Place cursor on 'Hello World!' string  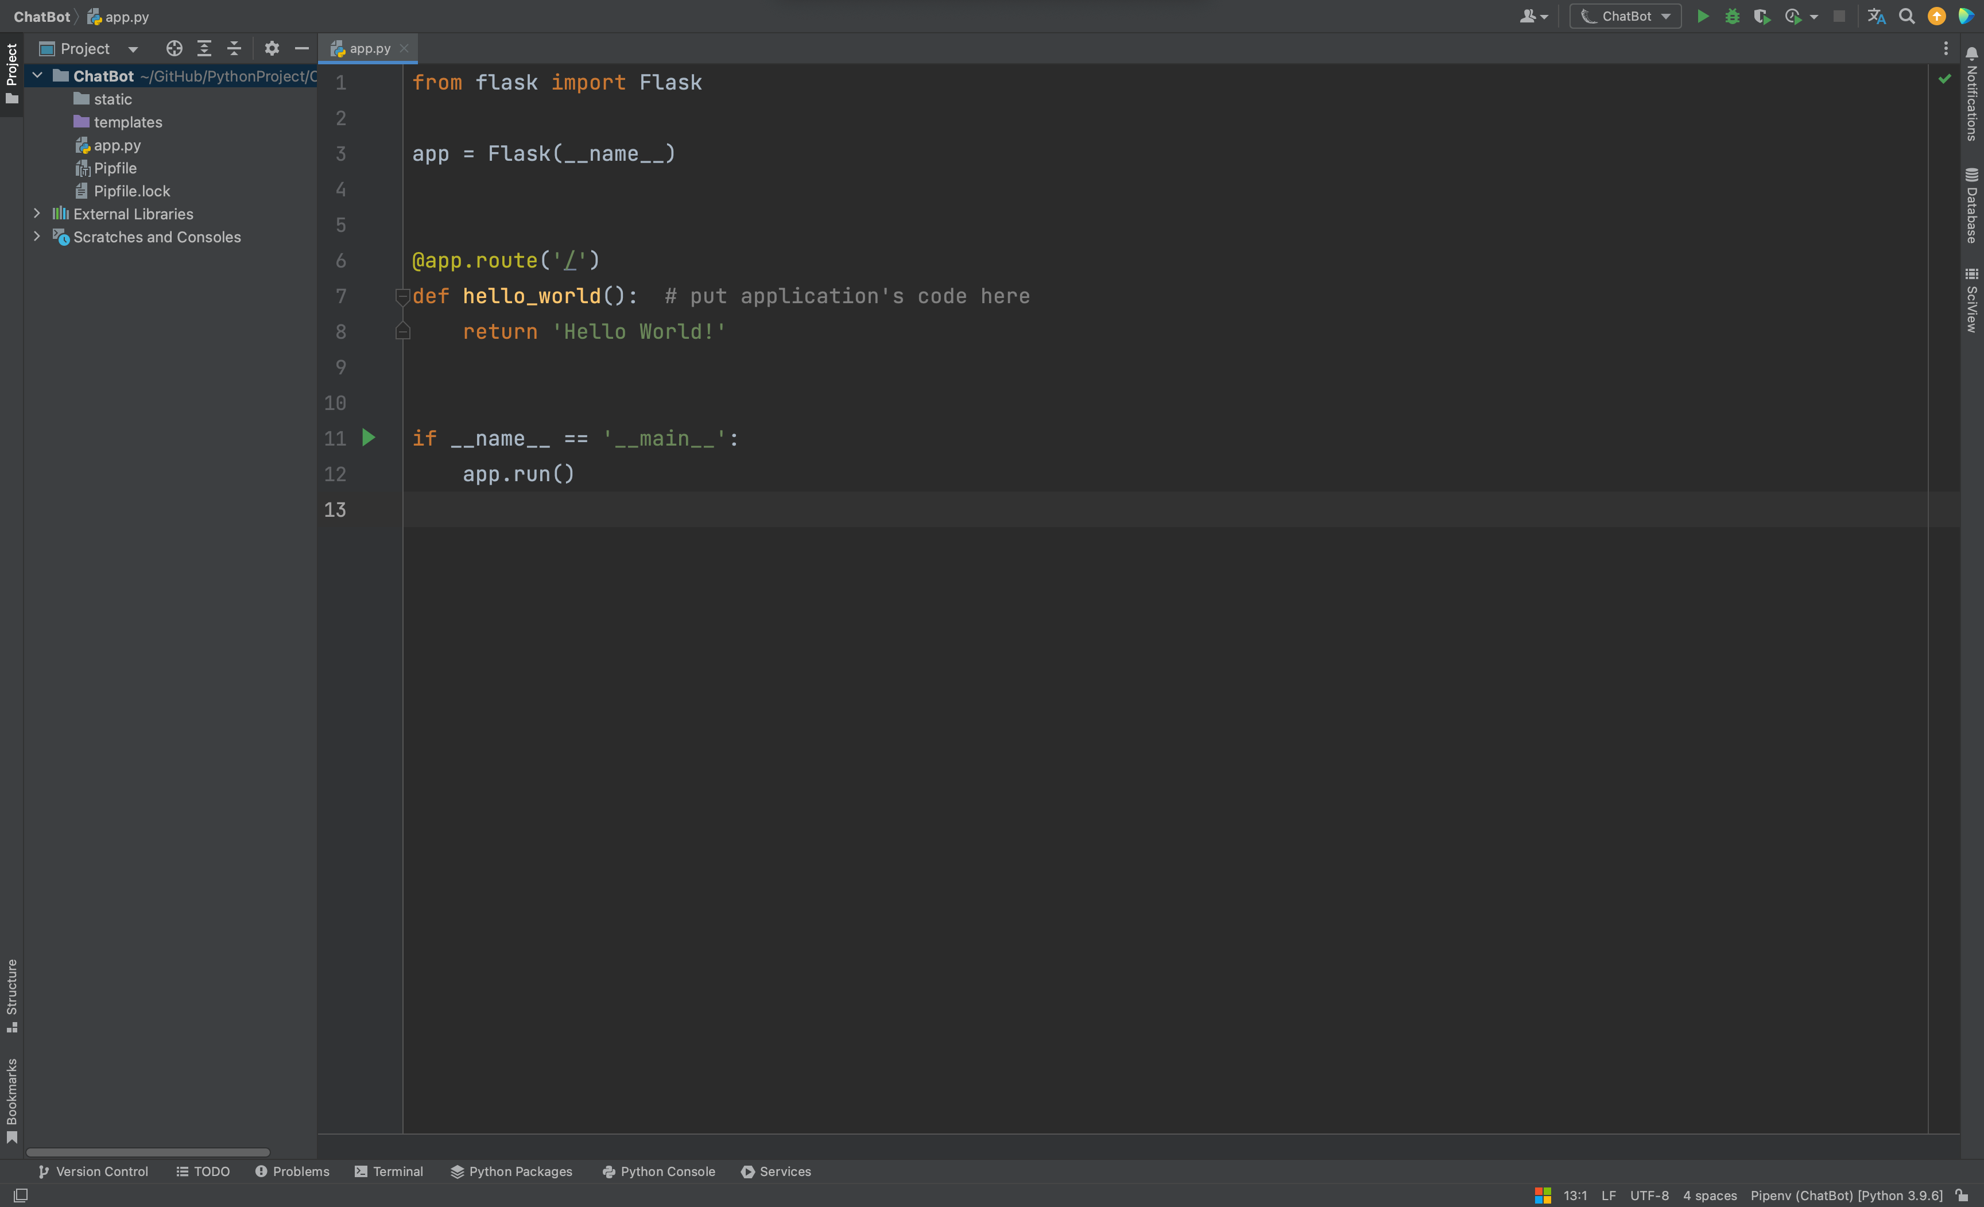pyautogui.click(x=640, y=331)
